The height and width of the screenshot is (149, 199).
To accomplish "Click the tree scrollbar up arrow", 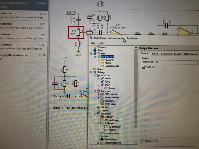I will pos(136,47).
